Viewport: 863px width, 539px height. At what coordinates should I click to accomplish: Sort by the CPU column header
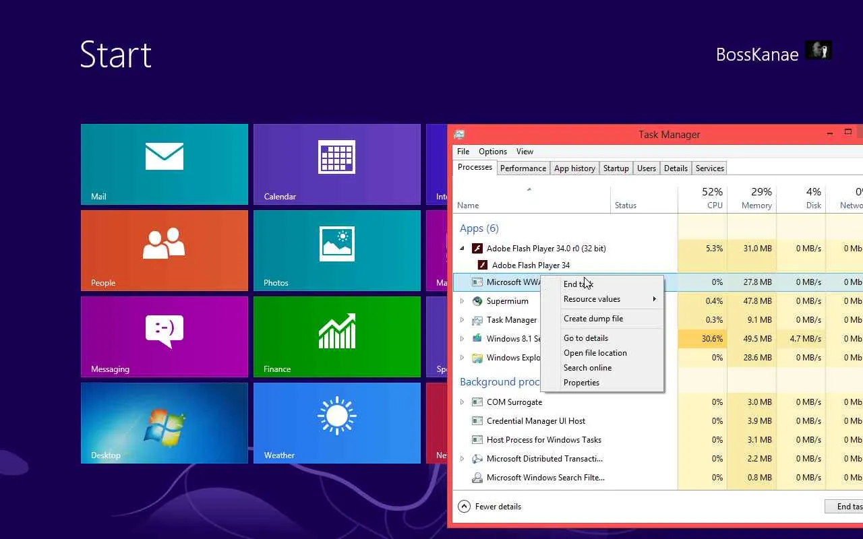(703, 199)
